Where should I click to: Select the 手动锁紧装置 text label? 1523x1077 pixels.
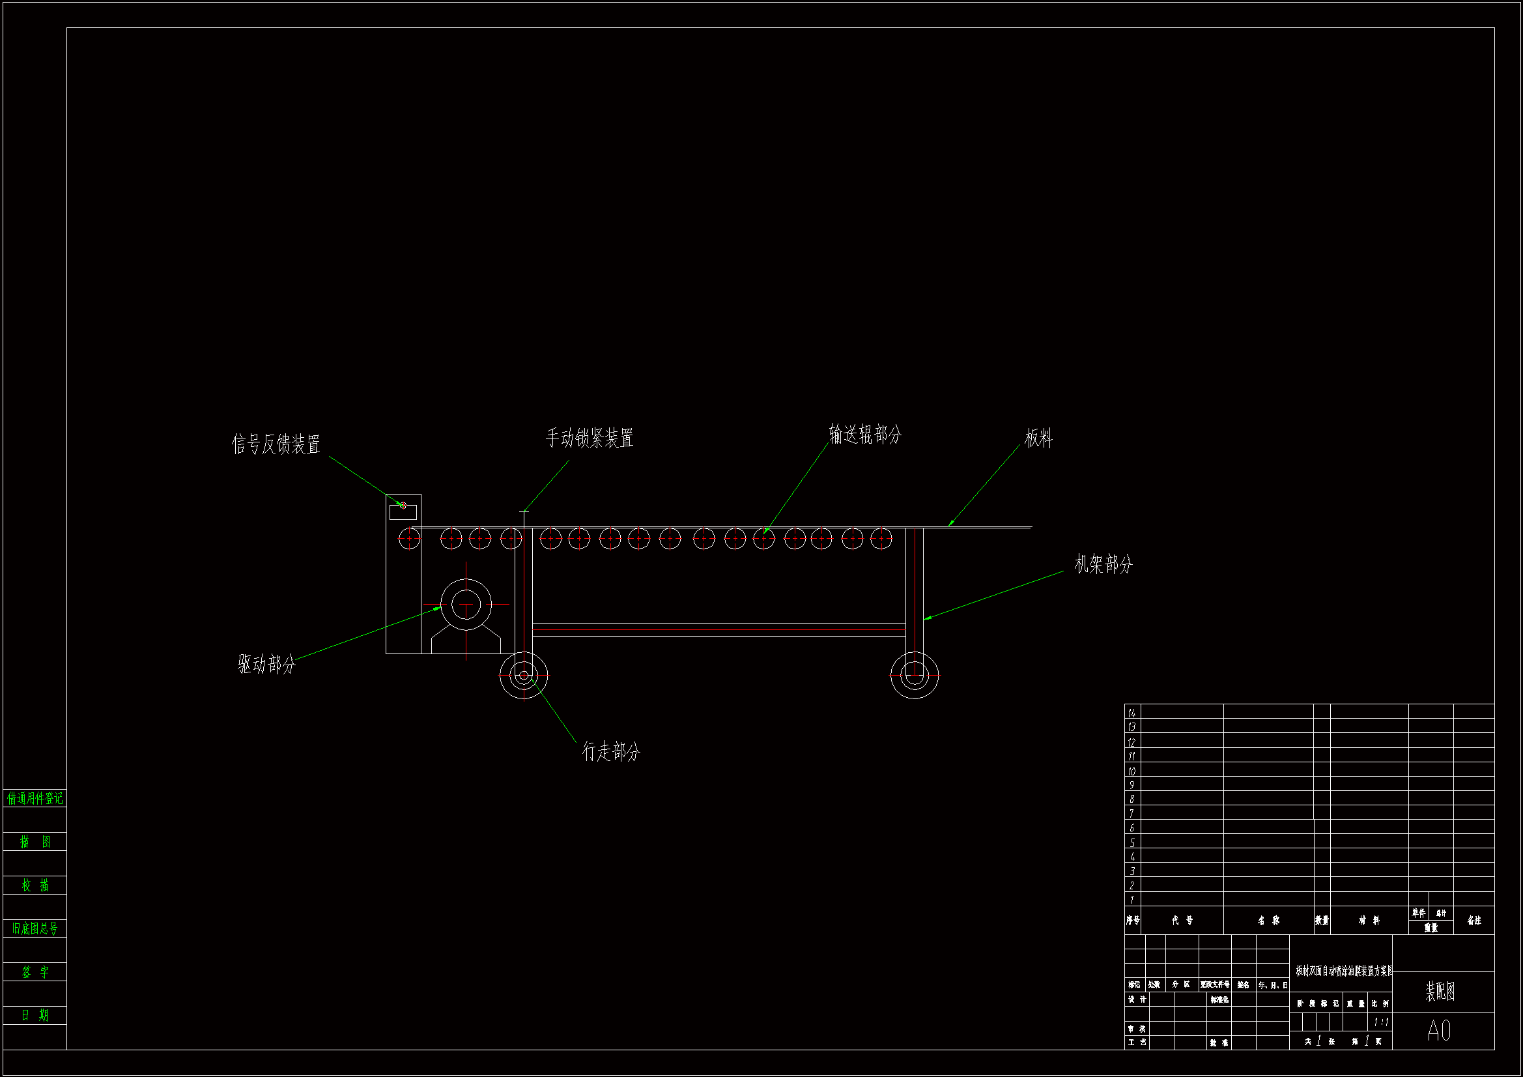click(x=589, y=438)
